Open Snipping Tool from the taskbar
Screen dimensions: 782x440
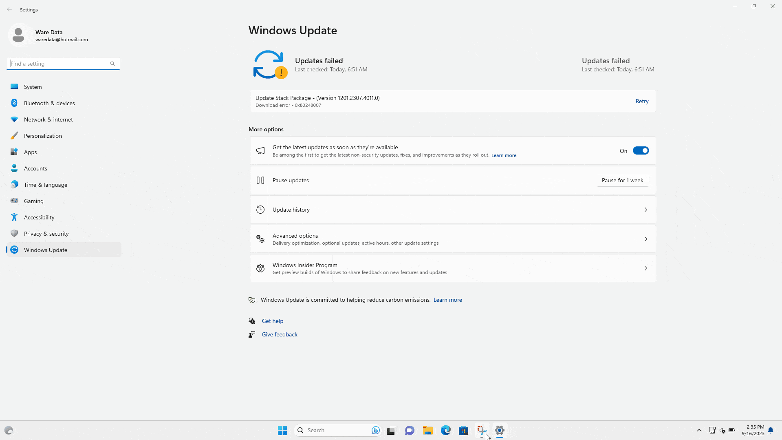coord(482,430)
